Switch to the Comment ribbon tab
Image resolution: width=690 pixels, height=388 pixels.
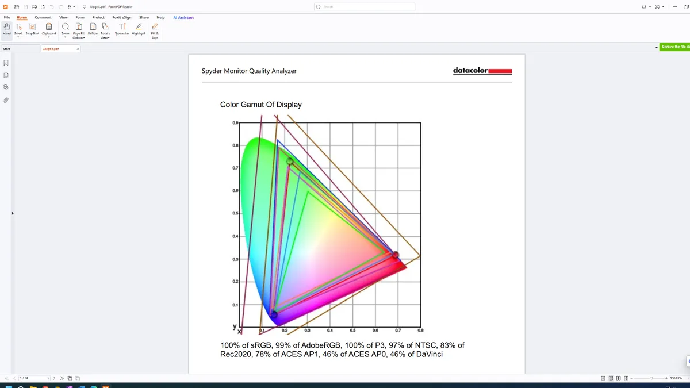click(x=43, y=17)
